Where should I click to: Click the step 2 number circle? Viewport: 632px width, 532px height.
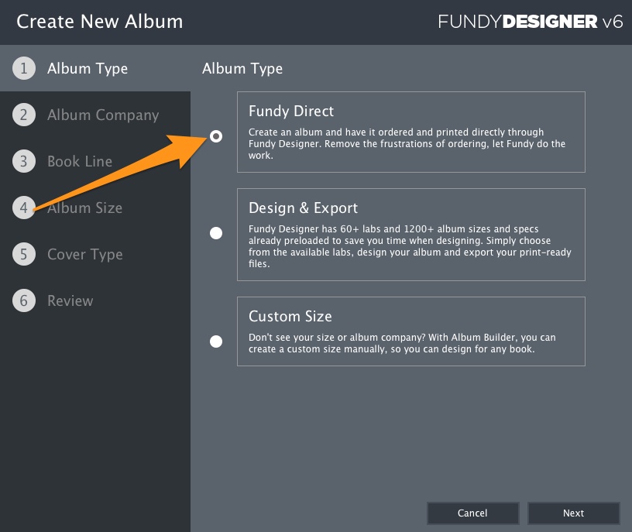point(24,115)
